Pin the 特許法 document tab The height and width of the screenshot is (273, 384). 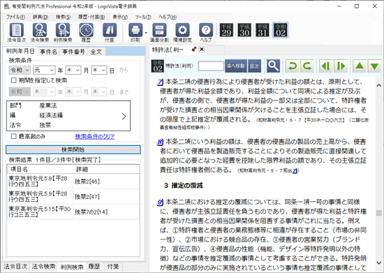coord(194,49)
